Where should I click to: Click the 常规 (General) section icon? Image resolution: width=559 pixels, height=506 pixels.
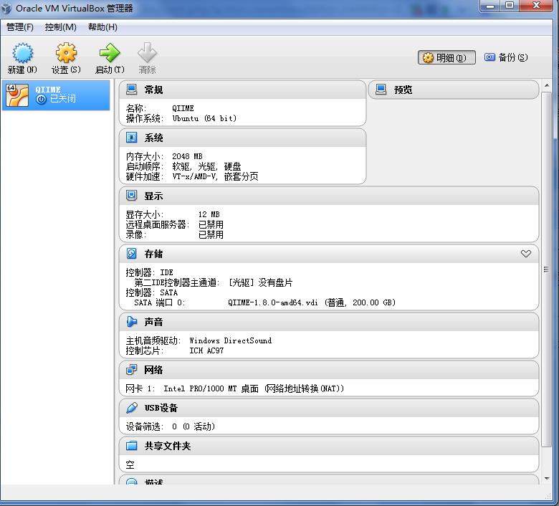click(132, 89)
